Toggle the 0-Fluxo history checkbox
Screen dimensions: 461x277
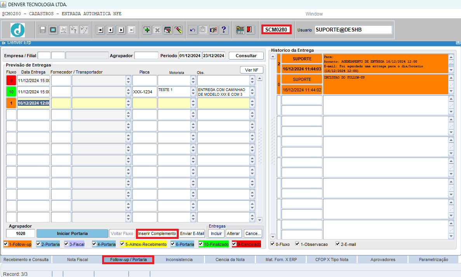click(273, 244)
